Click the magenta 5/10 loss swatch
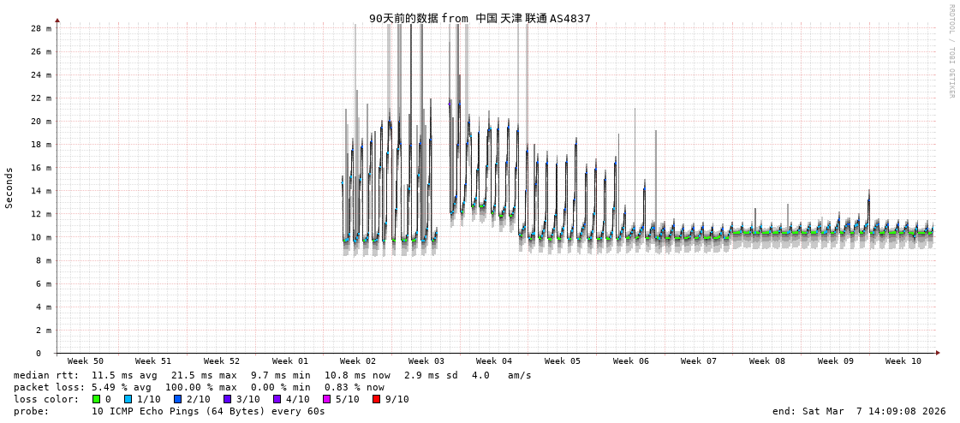Viewport: 960px width, 423px height. click(x=326, y=399)
